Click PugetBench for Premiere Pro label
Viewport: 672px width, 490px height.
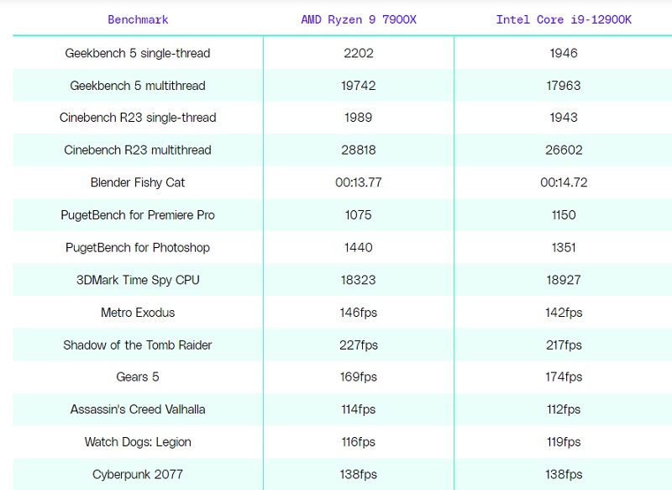point(138,215)
